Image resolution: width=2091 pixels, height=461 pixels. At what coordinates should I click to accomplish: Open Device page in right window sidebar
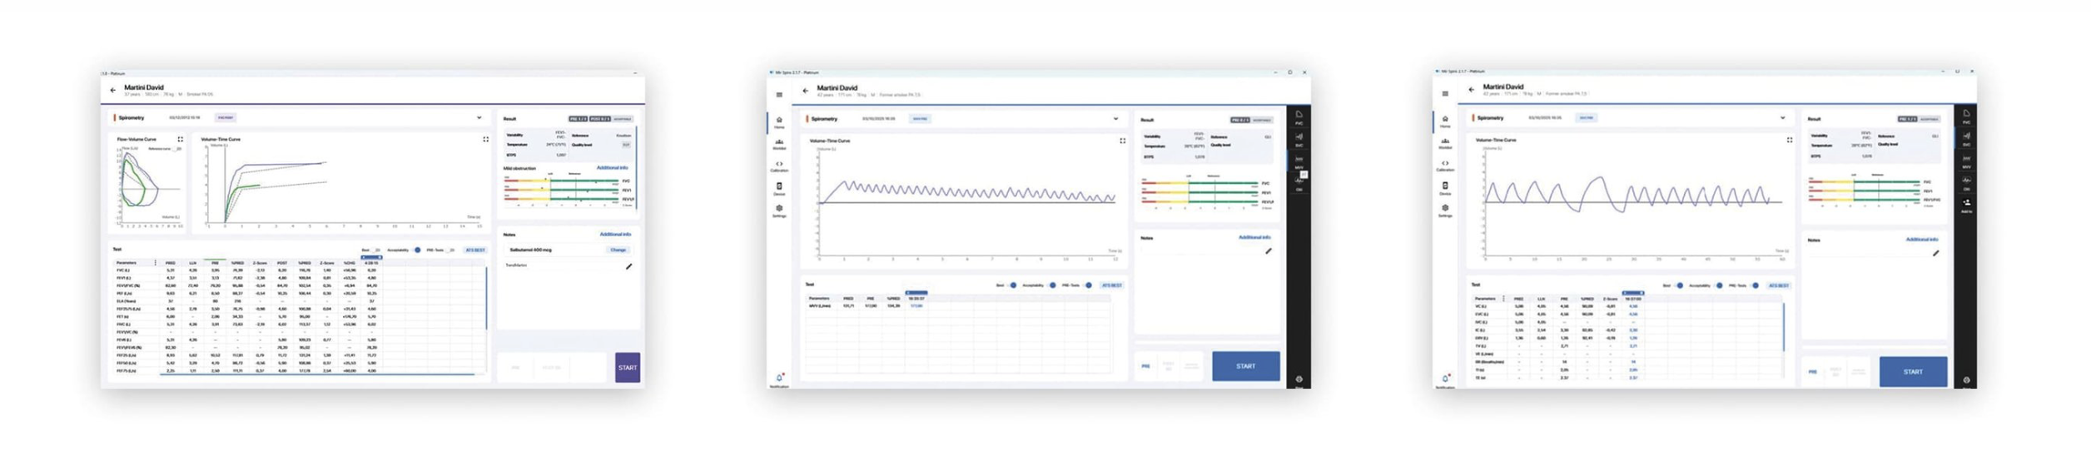1445,188
